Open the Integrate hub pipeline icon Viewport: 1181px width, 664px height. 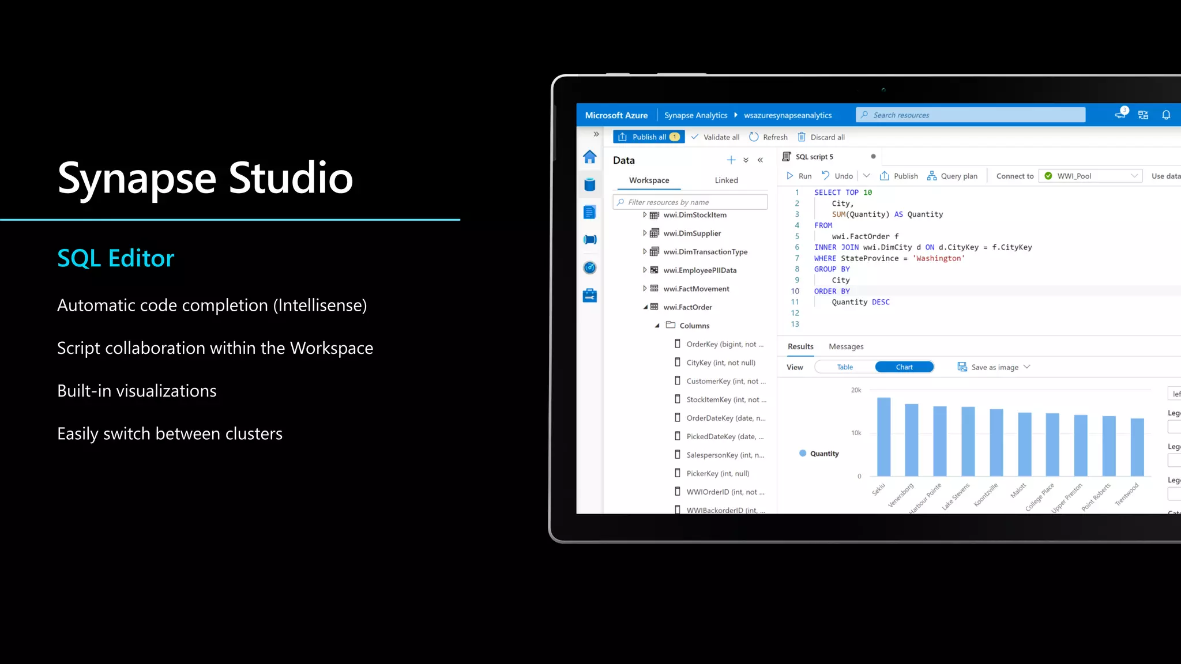click(x=589, y=240)
